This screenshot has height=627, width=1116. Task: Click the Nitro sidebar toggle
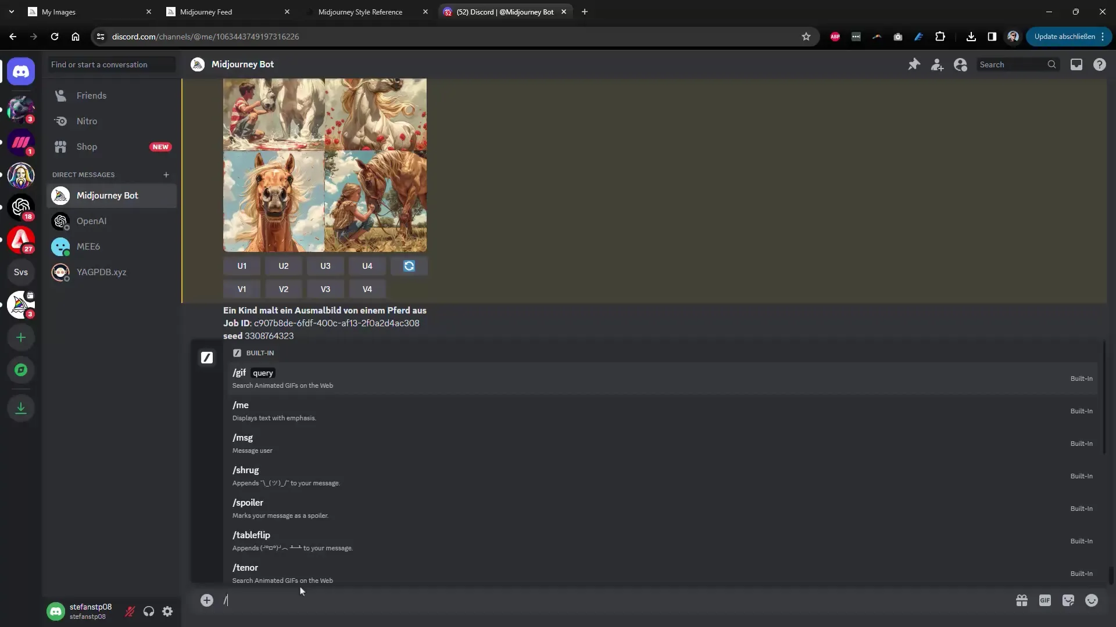(87, 120)
